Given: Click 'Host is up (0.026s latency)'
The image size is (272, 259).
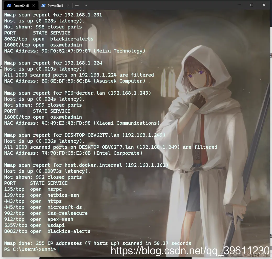Looking at the screenshot, I should tap(44, 141).
